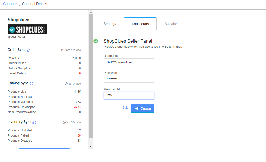Click the Products Updated label
This screenshot has width=266, height=162.
coord(20,130)
